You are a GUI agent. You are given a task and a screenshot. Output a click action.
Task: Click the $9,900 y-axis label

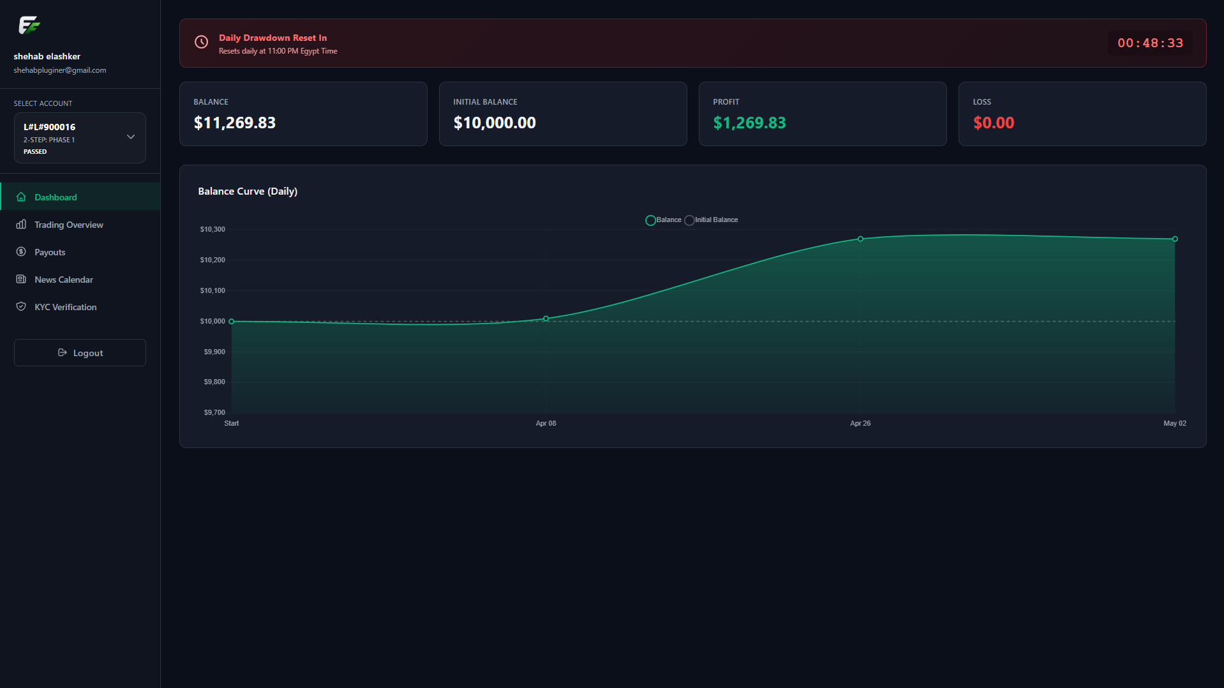214,352
